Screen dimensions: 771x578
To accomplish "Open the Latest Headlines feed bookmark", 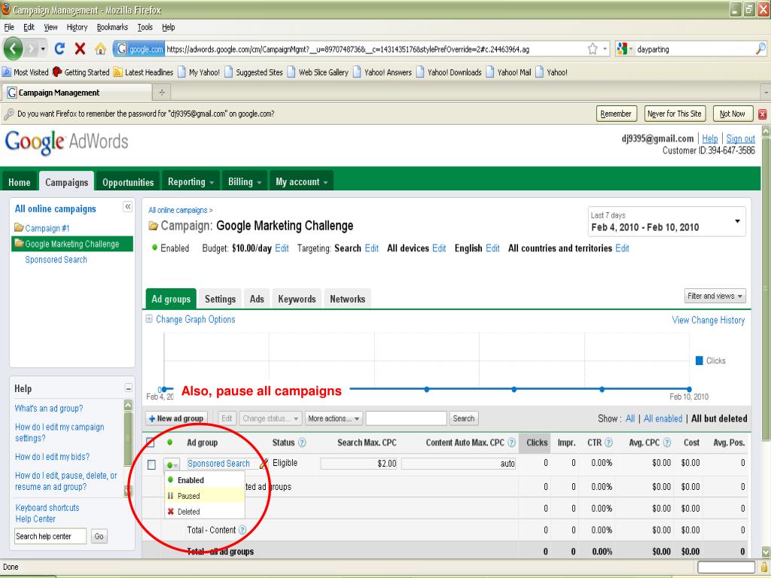I will tap(143, 72).
